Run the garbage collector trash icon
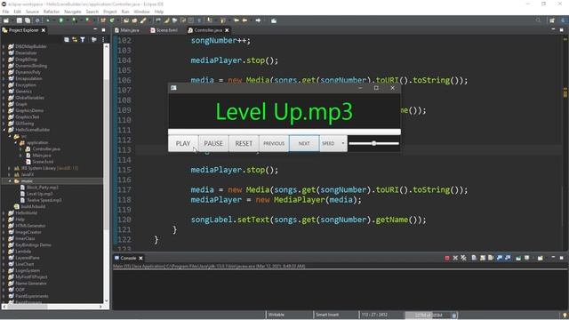 pyautogui.click(x=454, y=316)
